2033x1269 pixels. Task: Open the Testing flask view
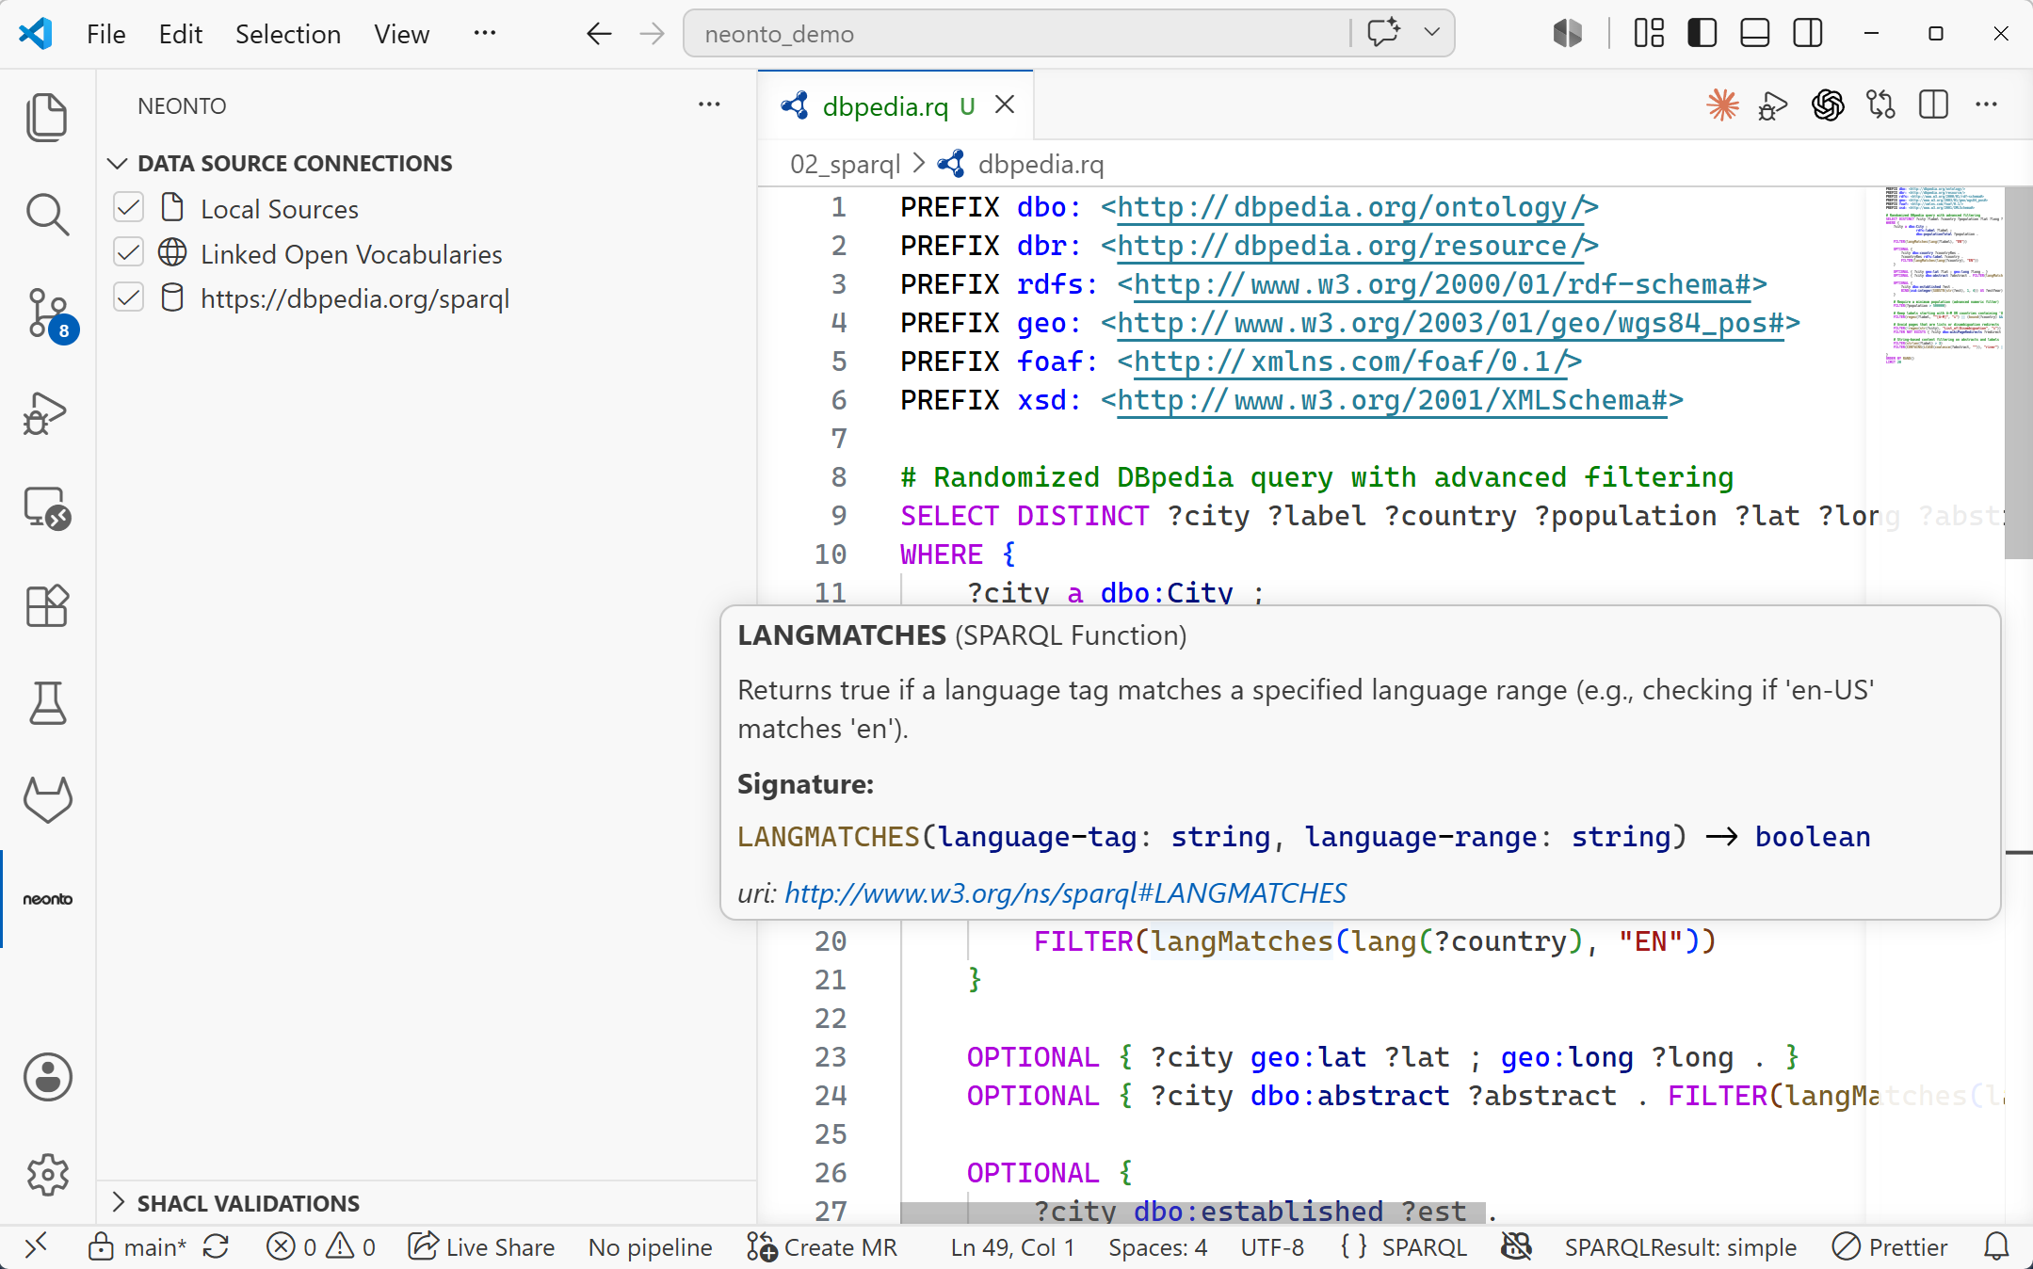(x=47, y=703)
